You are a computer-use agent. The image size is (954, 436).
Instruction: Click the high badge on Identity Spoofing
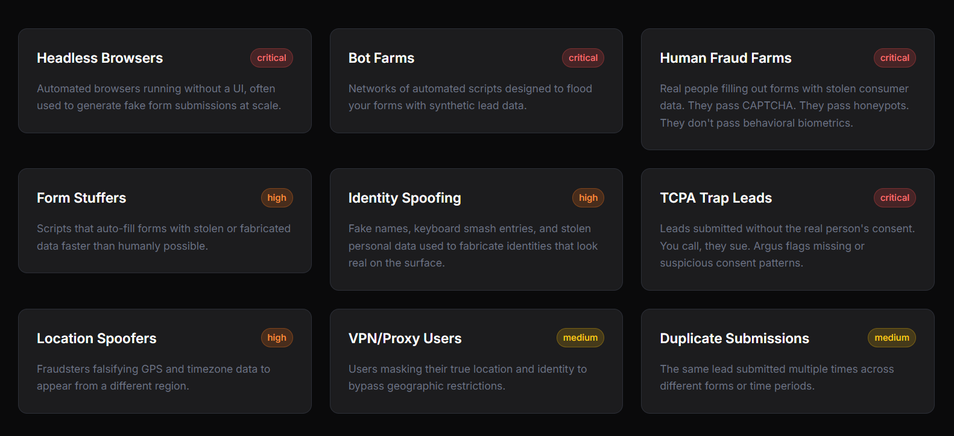[588, 197]
